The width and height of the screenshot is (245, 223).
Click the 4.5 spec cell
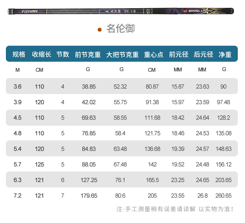[x=18, y=118]
